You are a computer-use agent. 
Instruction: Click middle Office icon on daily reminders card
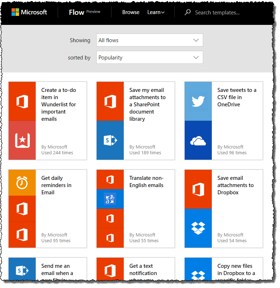pos(22,209)
